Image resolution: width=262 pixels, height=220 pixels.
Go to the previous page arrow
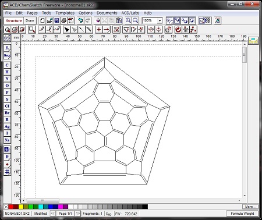tap(53, 214)
